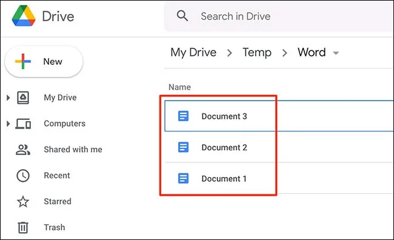394x240 pixels.
Task: Expand the Computers tree arrow
Action: click(x=8, y=124)
